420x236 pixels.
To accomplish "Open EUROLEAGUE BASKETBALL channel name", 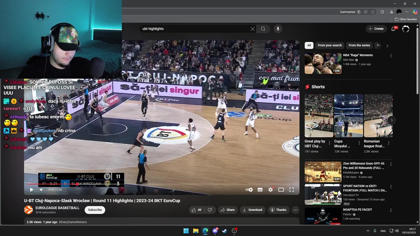I will pos(57,208).
